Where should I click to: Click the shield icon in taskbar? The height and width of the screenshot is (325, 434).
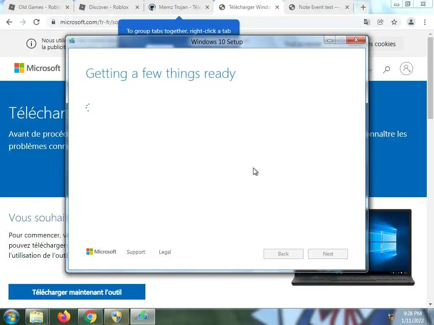point(117,317)
